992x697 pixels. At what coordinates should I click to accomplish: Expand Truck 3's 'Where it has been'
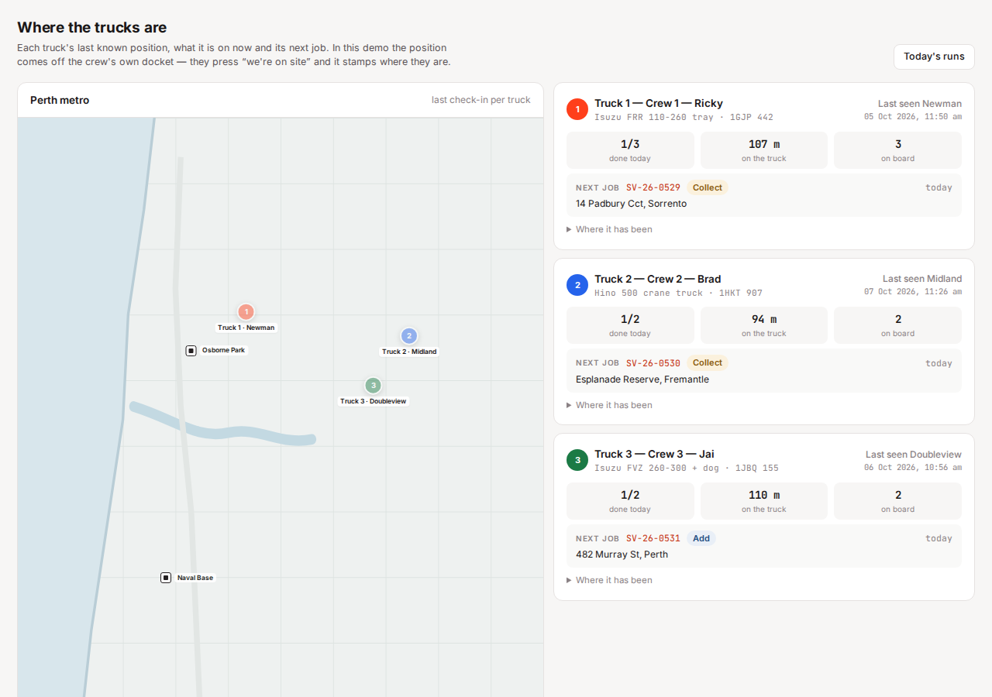[609, 580]
